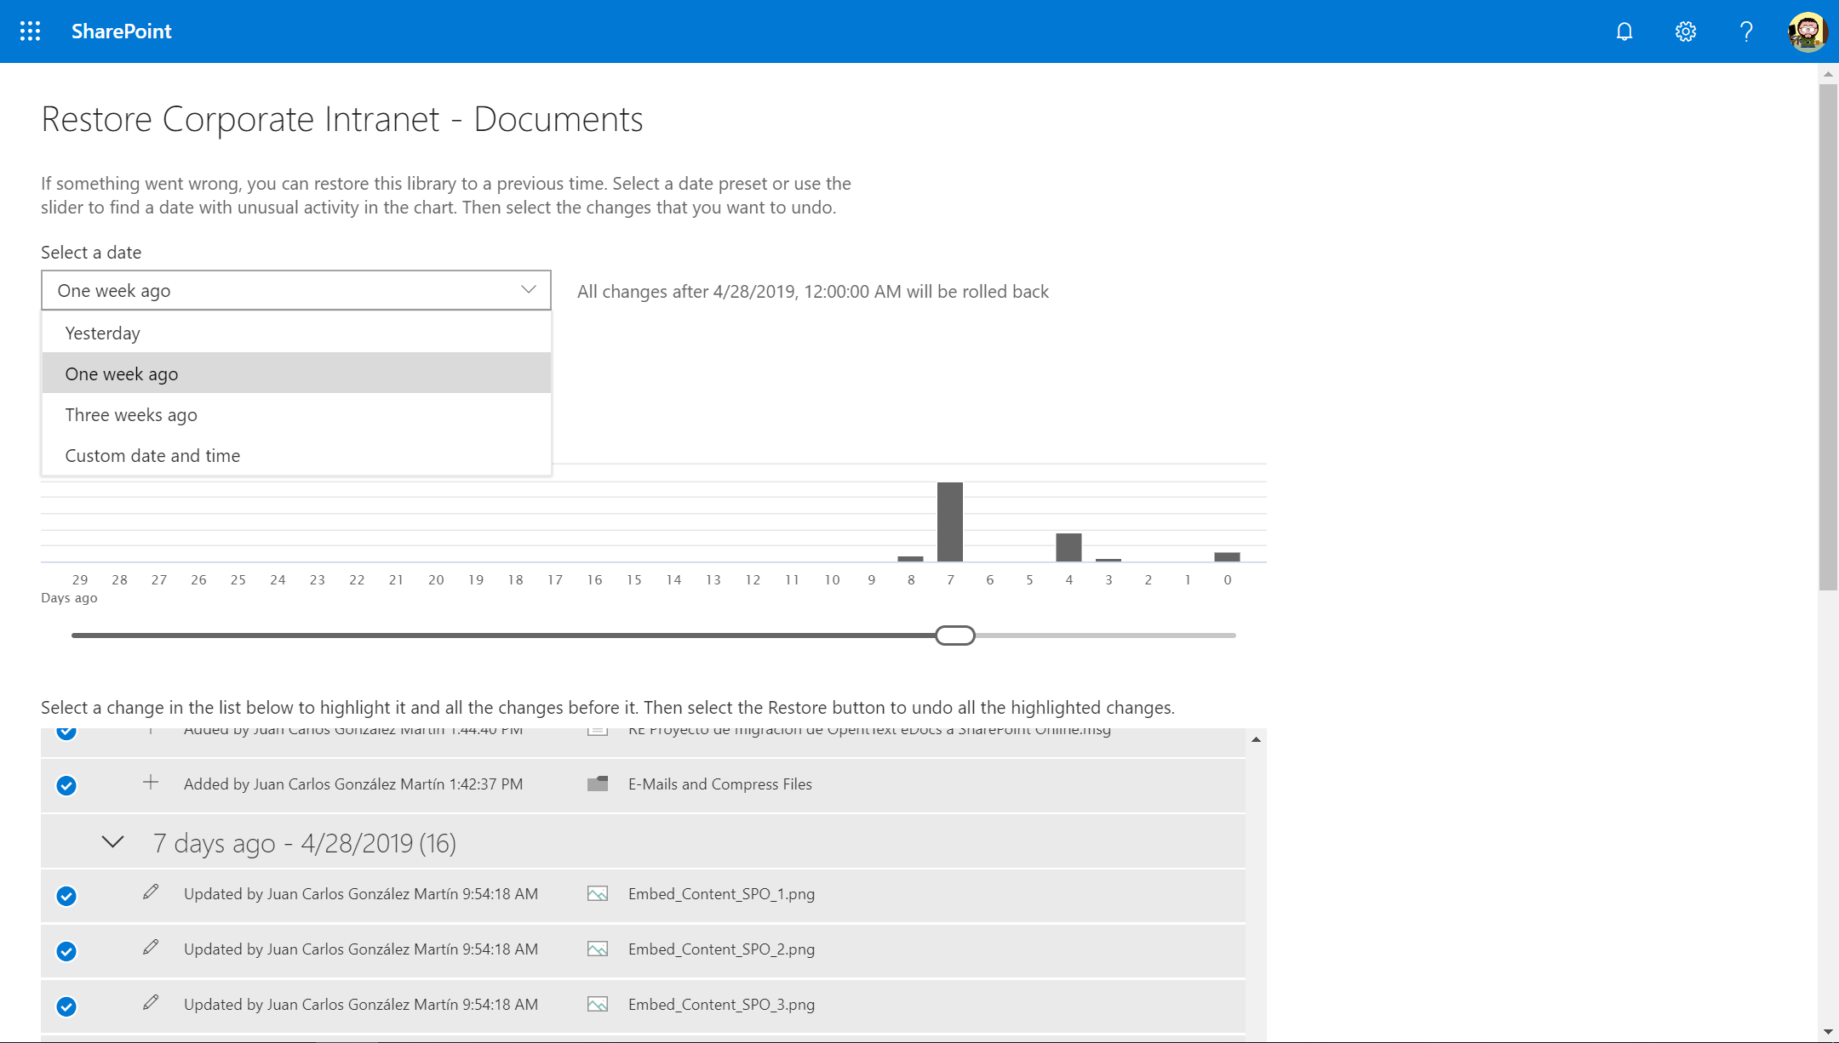This screenshot has width=1839, height=1043.
Task: Click change list scroll-up arrow
Action: click(1256, 740)
